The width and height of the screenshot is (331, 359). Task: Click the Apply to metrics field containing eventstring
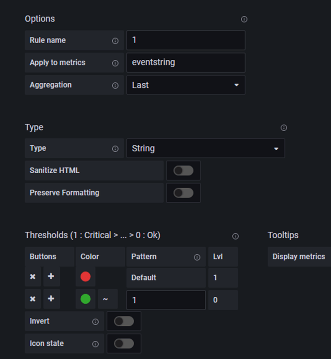point(186,63)
